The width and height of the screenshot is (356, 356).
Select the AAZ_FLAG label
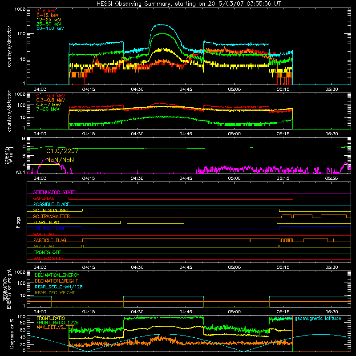point(44,246)
